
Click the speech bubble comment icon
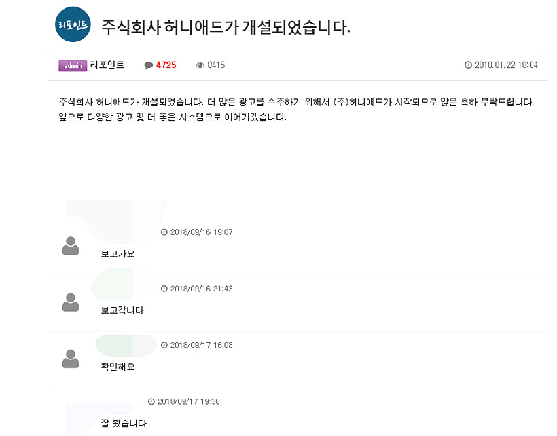click(149, 65)
